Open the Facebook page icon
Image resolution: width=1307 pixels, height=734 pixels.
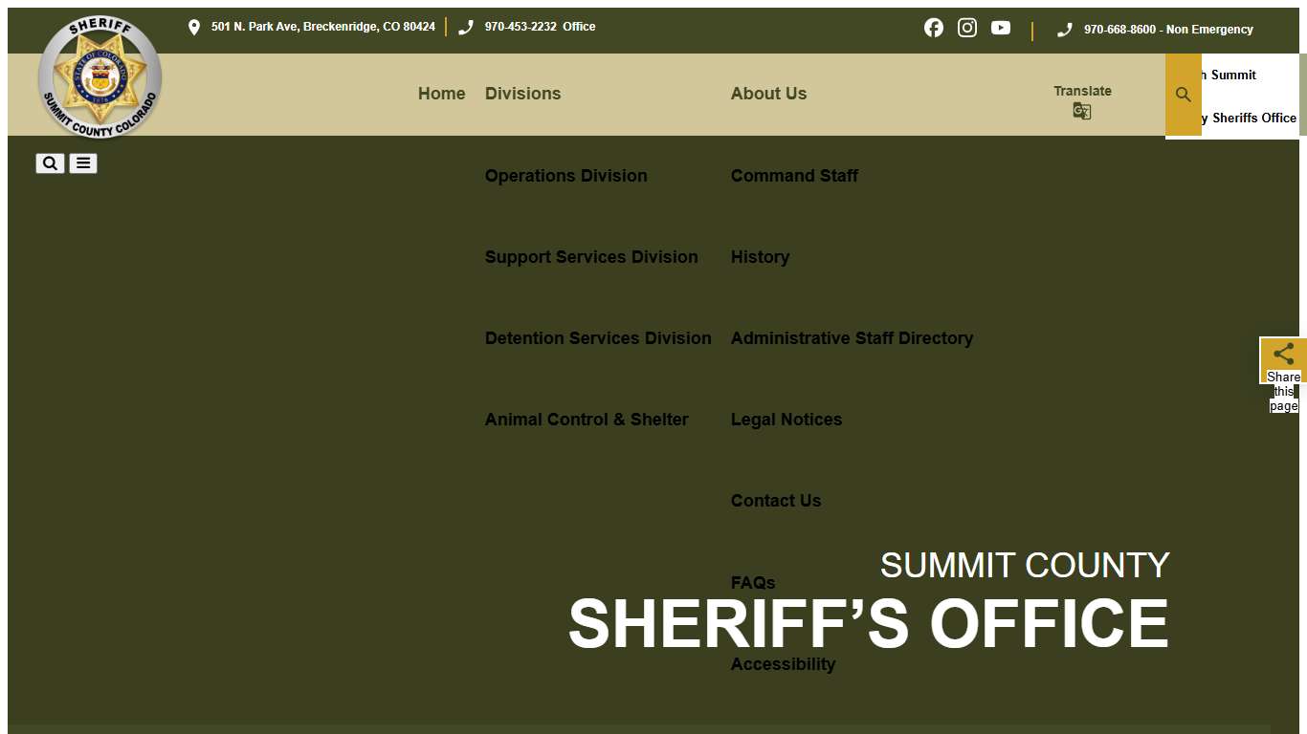[x=933, y=27]
